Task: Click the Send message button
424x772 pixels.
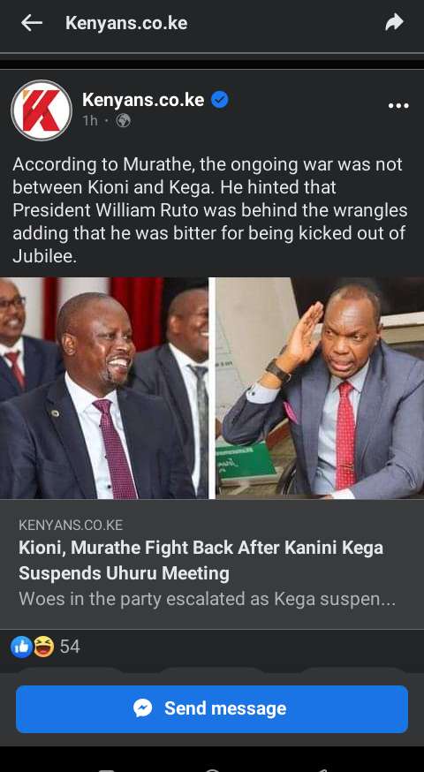Action: [x=212, y=709]
